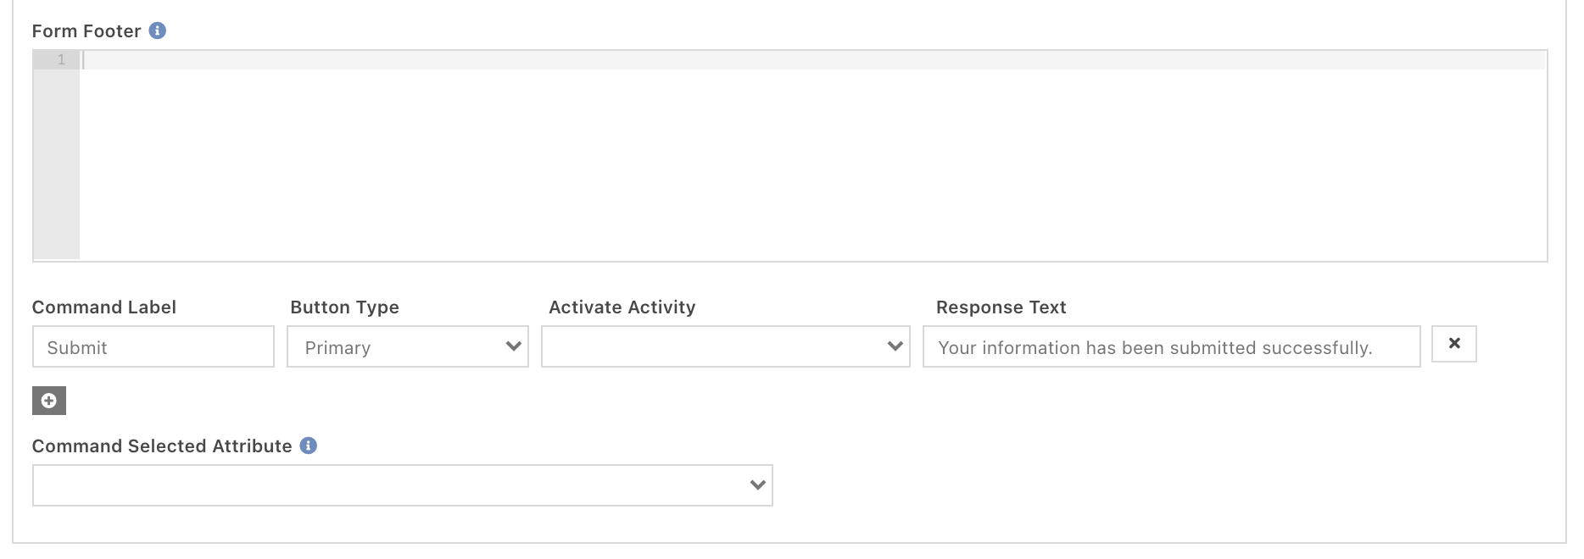The image size is (1584, 559).
Task: Expand the Command Selected Attribute dropdown
Action: 403,485
